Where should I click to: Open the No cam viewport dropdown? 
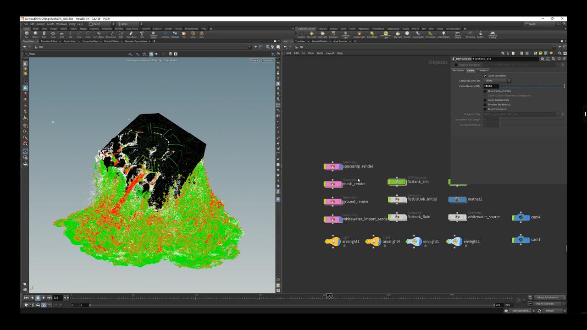click(x=267, y=60)
